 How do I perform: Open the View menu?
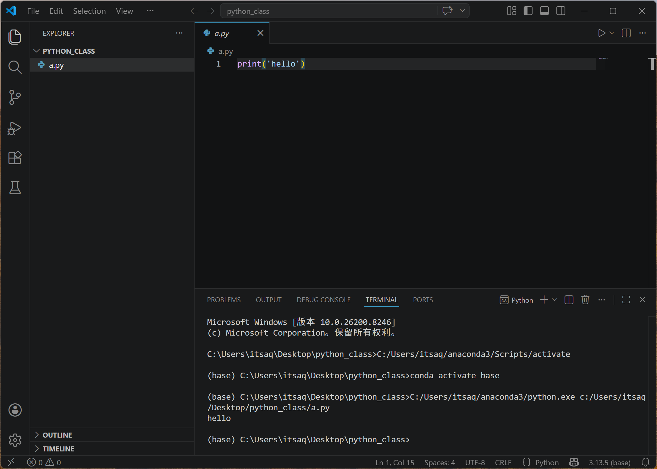coord(124,11)
